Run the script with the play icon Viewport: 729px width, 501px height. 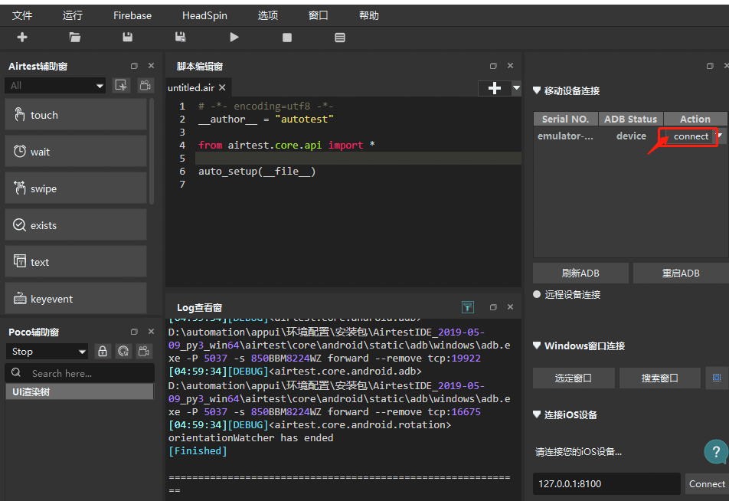pyautogui.click(x=234, y=37)
